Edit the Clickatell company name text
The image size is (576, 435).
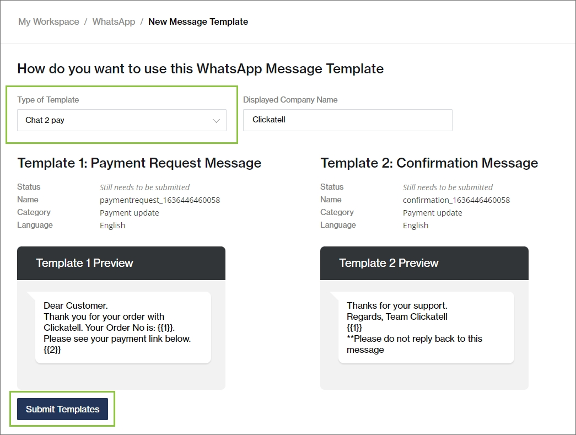tap(268, 120)
